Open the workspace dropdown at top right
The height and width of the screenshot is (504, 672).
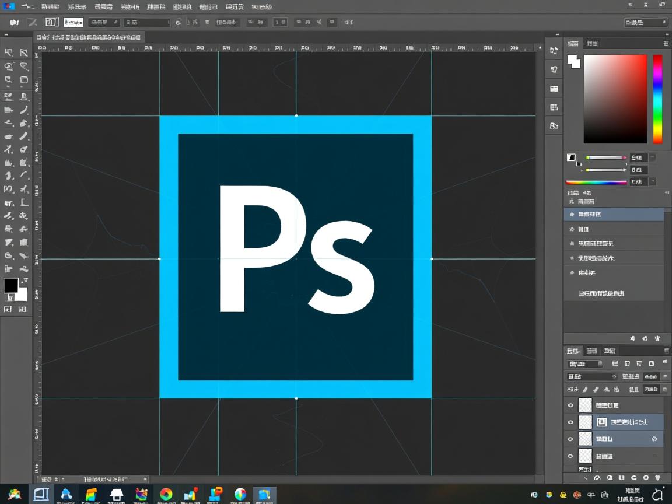[646, 22]
